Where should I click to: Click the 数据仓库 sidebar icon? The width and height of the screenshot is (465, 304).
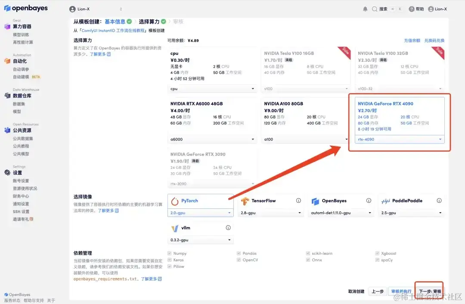pos(7,96)
